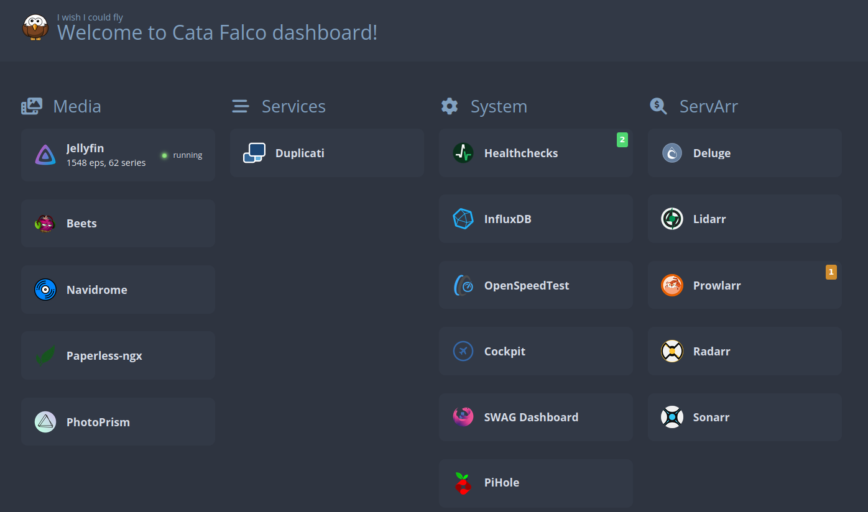This screenshot has height=512, width=868.
Task: Click the System group gear icon
Action: tap(450, 106)
